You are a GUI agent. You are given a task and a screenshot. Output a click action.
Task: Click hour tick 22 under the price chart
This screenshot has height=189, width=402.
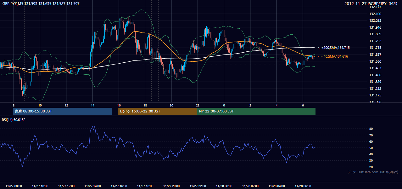click(198, 105)
